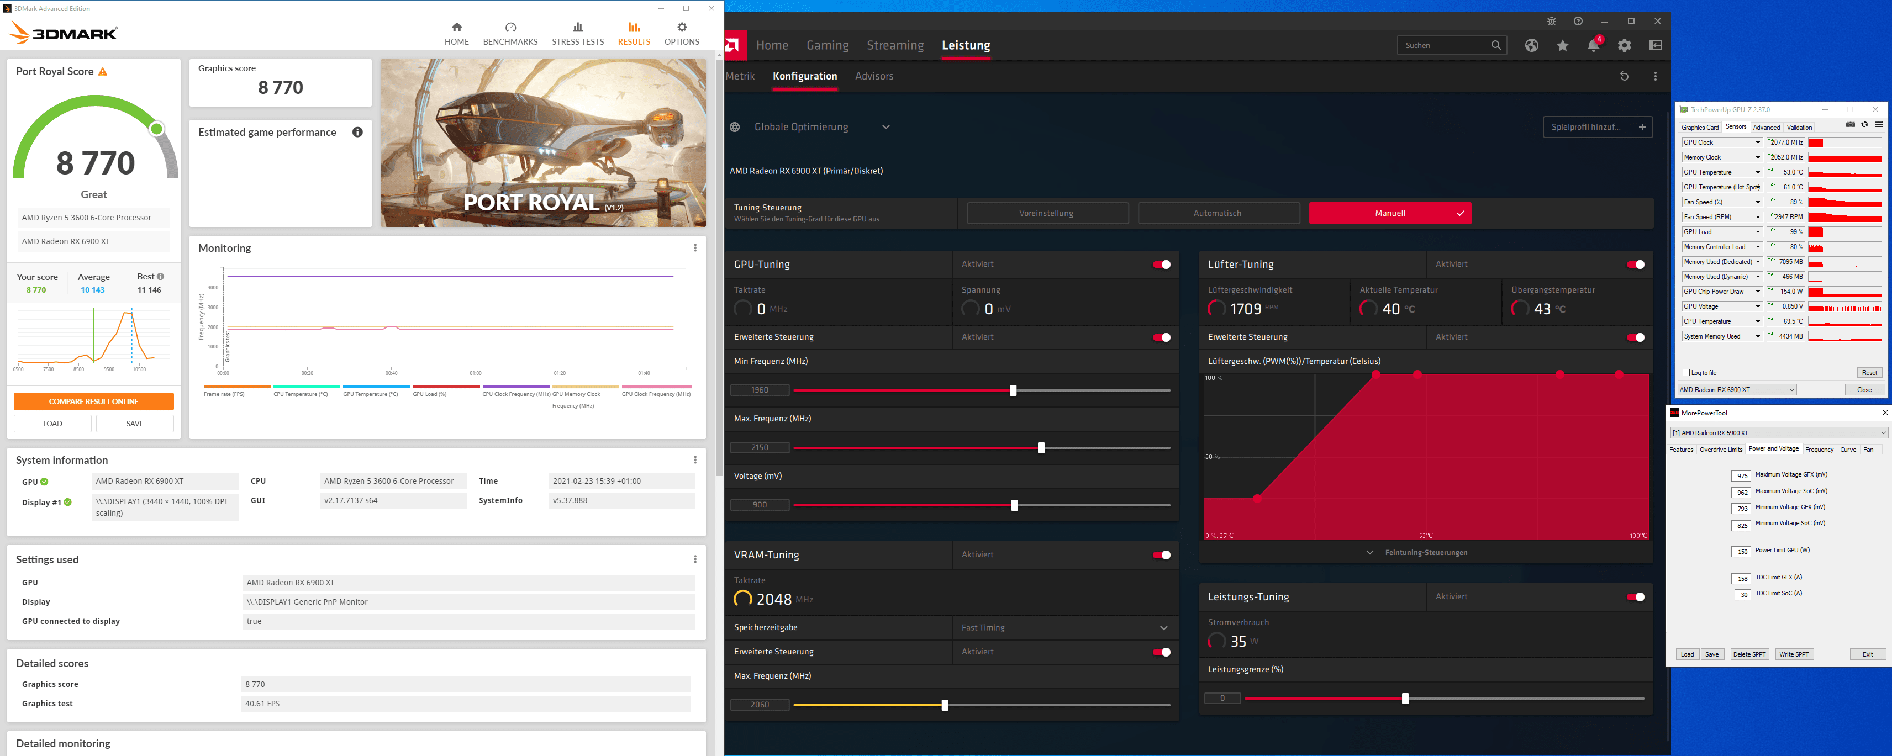Click the info icon beside Estimated game performance
This screenshot has height=756, width=1892.
point(358,132)
